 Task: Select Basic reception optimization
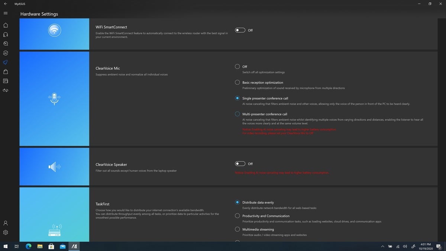coord(237,82)
